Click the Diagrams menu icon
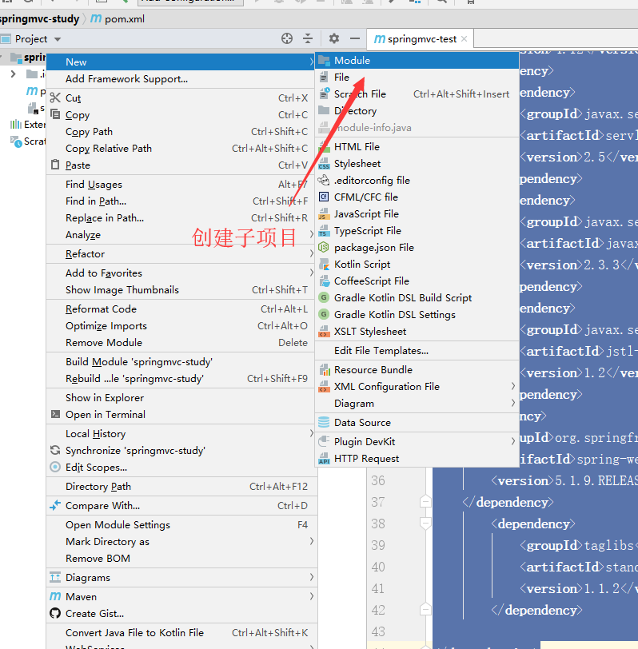638x649 pixels. pyautogui.click(x=55, y=577)
